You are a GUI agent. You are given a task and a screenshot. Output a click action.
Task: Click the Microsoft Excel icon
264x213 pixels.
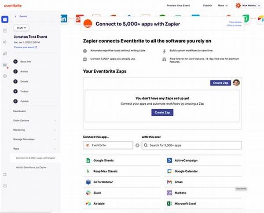click(x=169, y=204)
